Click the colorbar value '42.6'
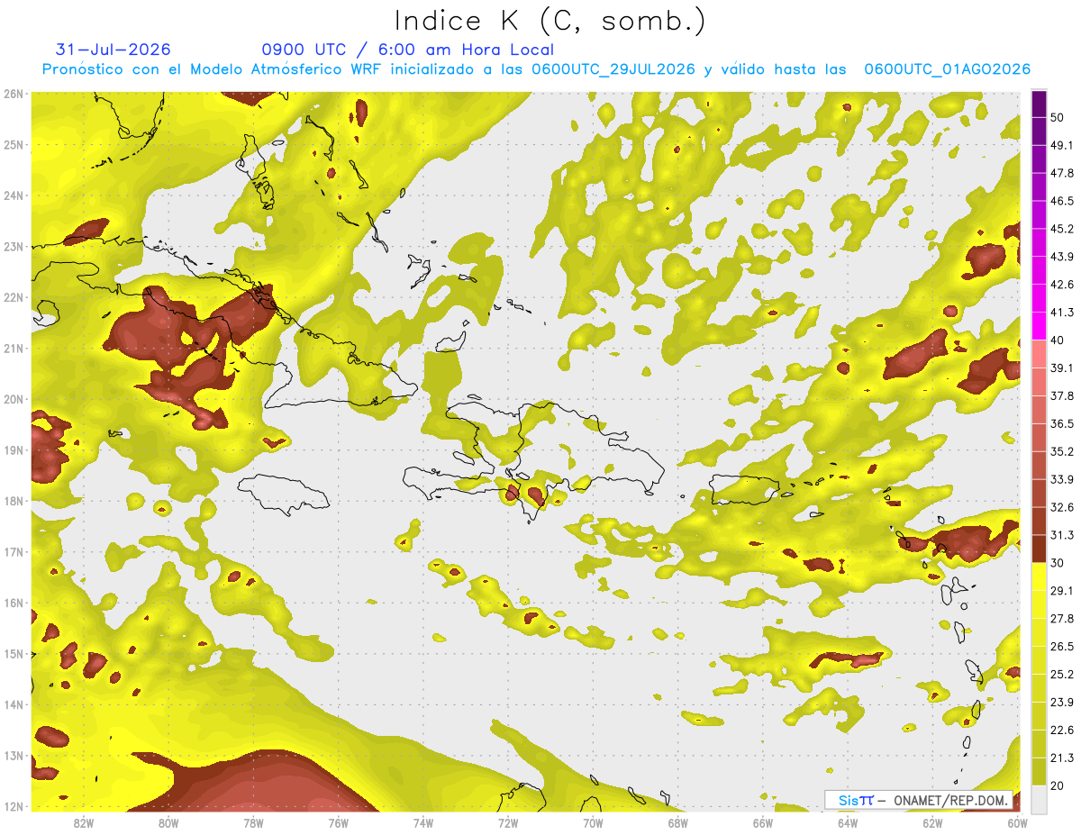The width and height of the screenshot is (1081, 835). (1062, 285)
